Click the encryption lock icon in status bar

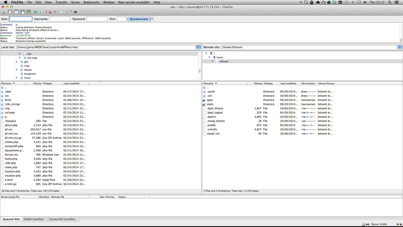363,224
